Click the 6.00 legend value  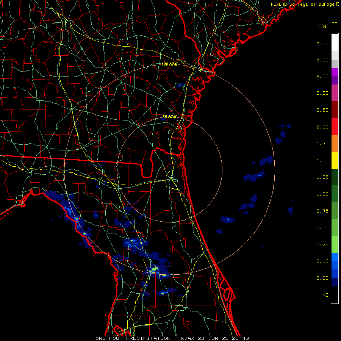click(x=322, y=59)
